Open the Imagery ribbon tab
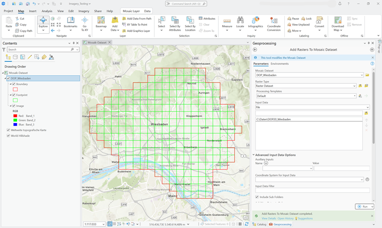The width and height of the screenshot is (382, 228). (84, 11)
